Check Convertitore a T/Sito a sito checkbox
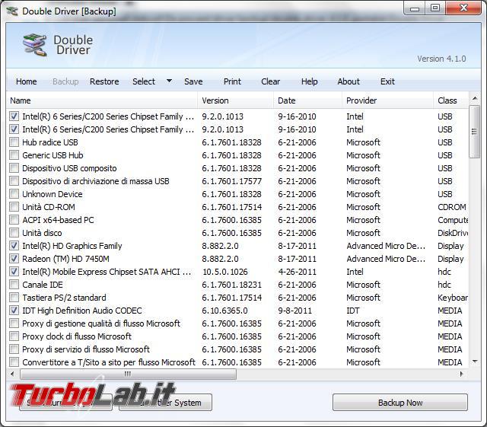The image size is (487, 427). tap(14, 362)
